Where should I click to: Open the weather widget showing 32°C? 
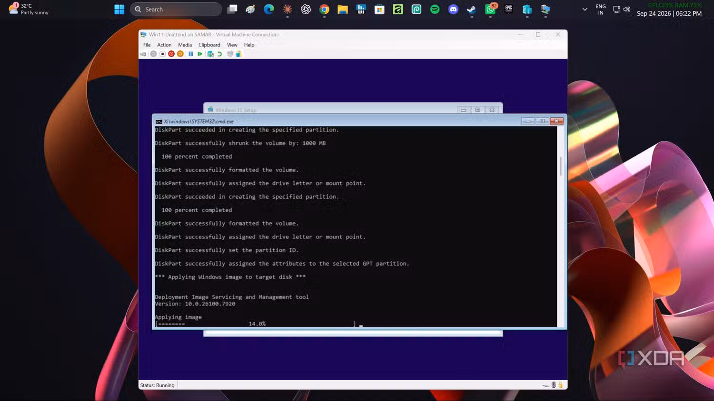pos(29,10)
